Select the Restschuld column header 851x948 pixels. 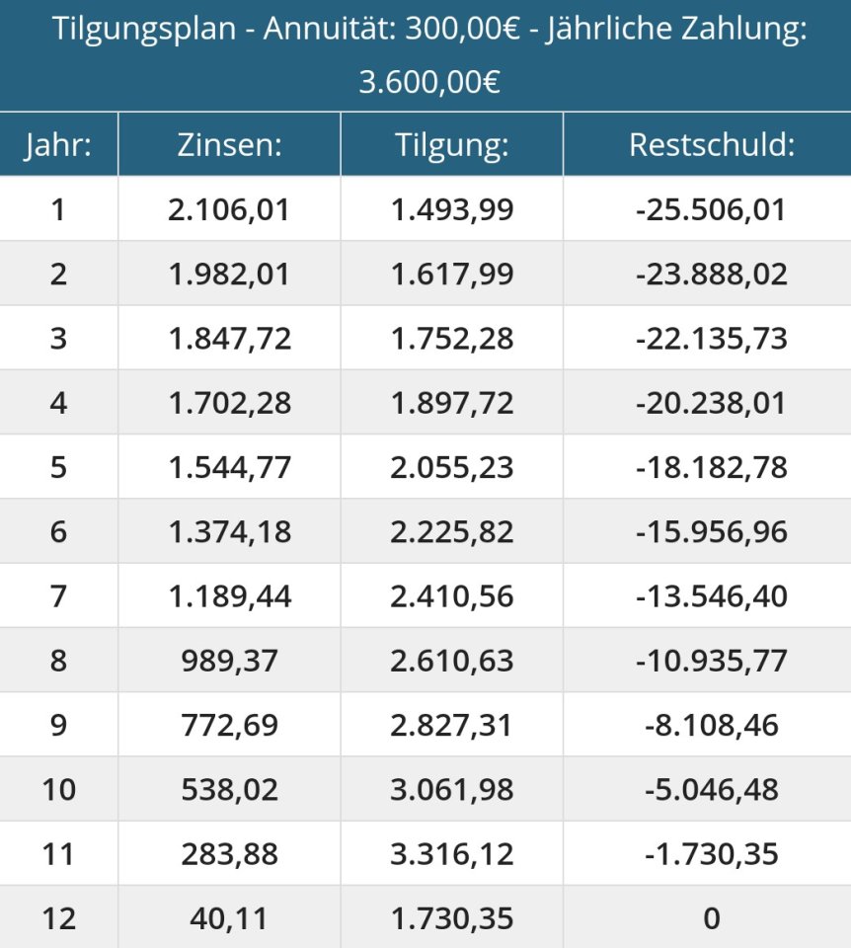[712, 144]
